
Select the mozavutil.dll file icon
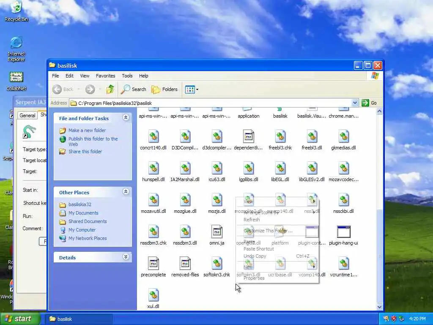[153, 200]
